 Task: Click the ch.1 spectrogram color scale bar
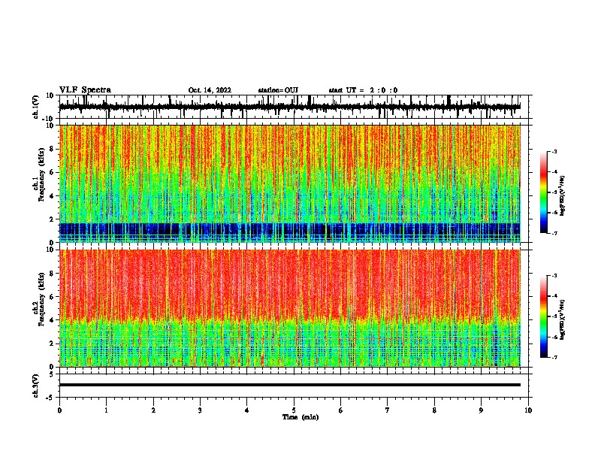543,192
